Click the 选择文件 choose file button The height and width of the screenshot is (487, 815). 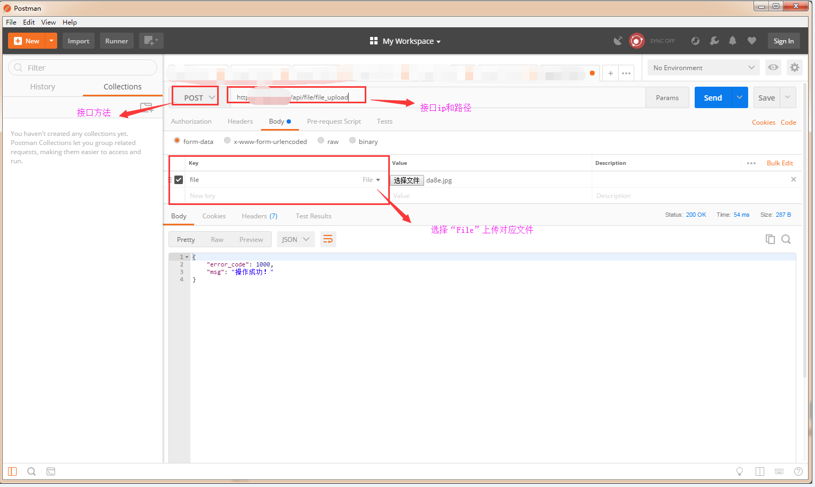coord(407,180)
